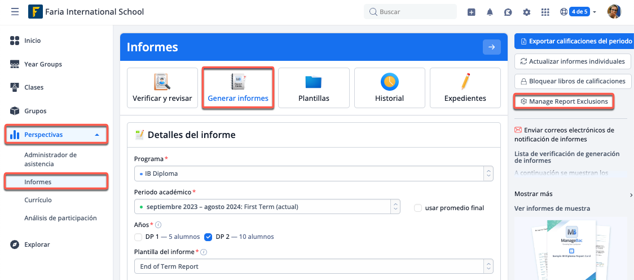Click in the Buscar search field
The width and height of the screenshot is (634, 280).
[x=412, y=12]
